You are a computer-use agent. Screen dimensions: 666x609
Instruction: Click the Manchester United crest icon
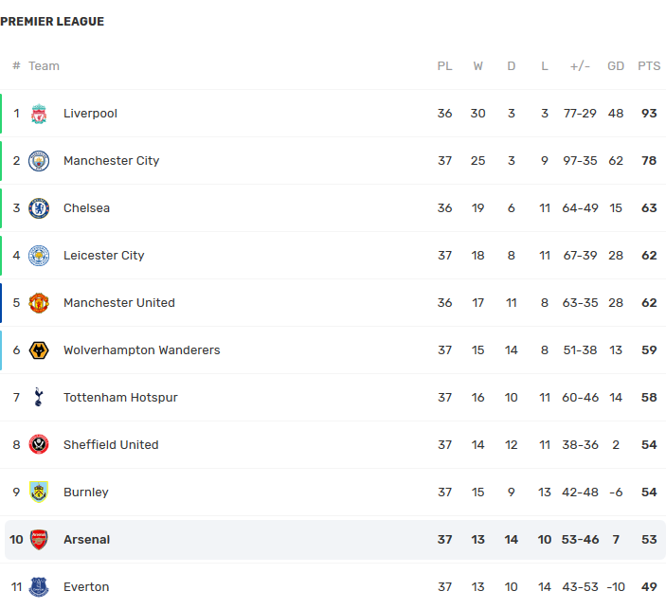(x=39, y=303)
